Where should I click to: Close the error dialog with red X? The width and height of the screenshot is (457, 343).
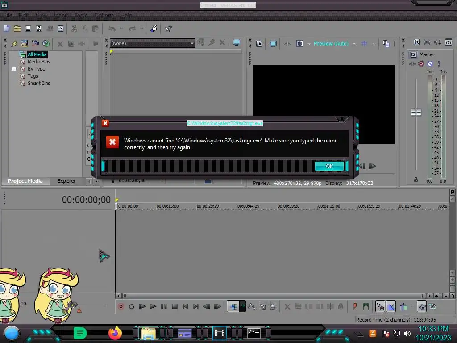(105, 123)
